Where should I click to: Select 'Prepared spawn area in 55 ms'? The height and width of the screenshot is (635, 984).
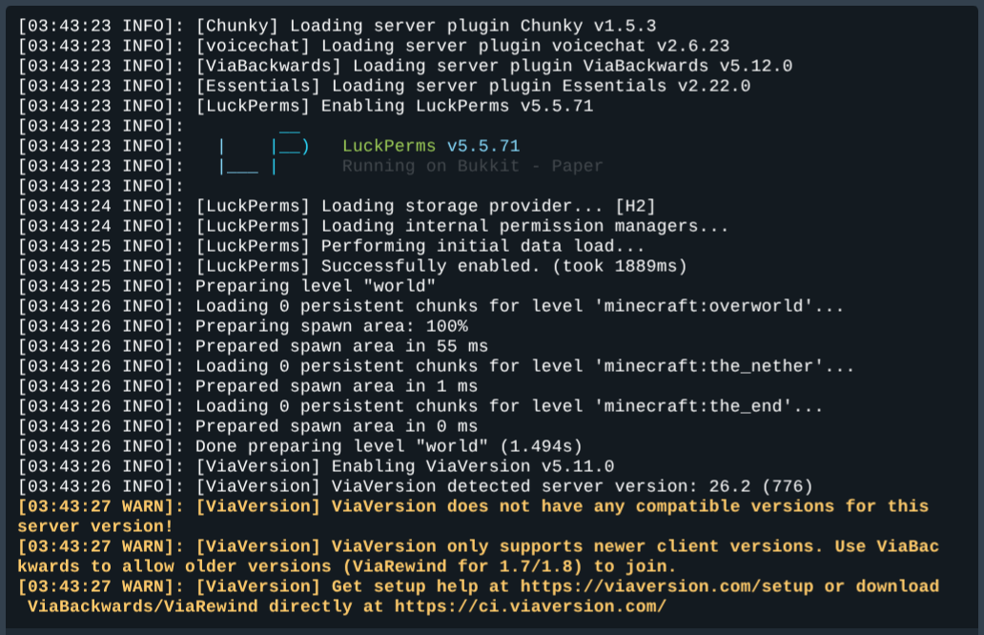tap(341, 347)
